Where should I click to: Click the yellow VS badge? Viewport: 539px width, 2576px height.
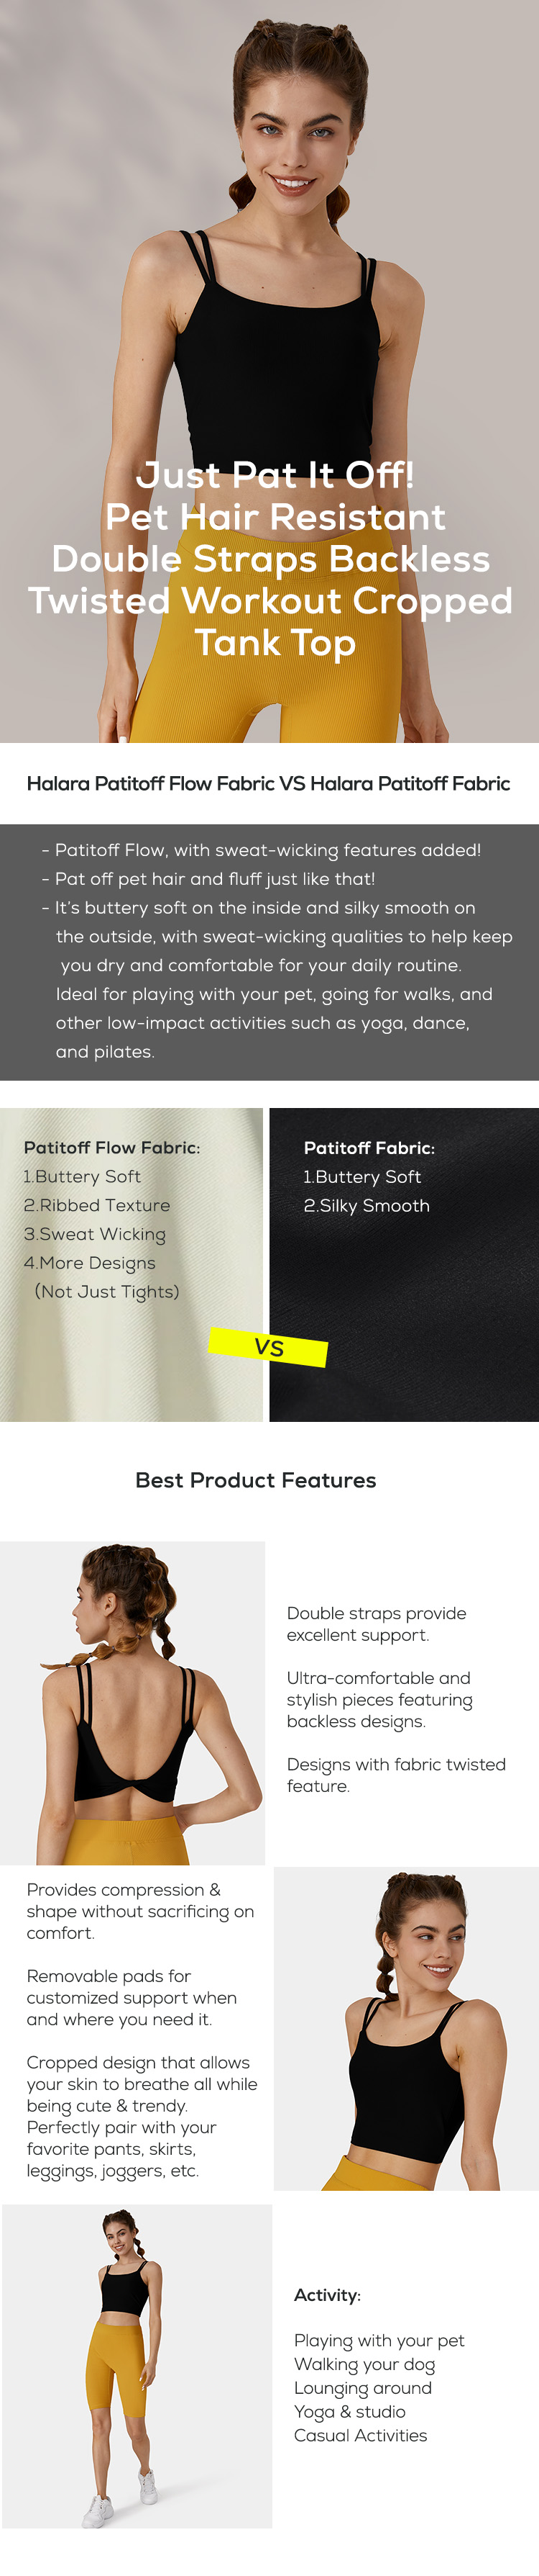[x=269, y=1347]
